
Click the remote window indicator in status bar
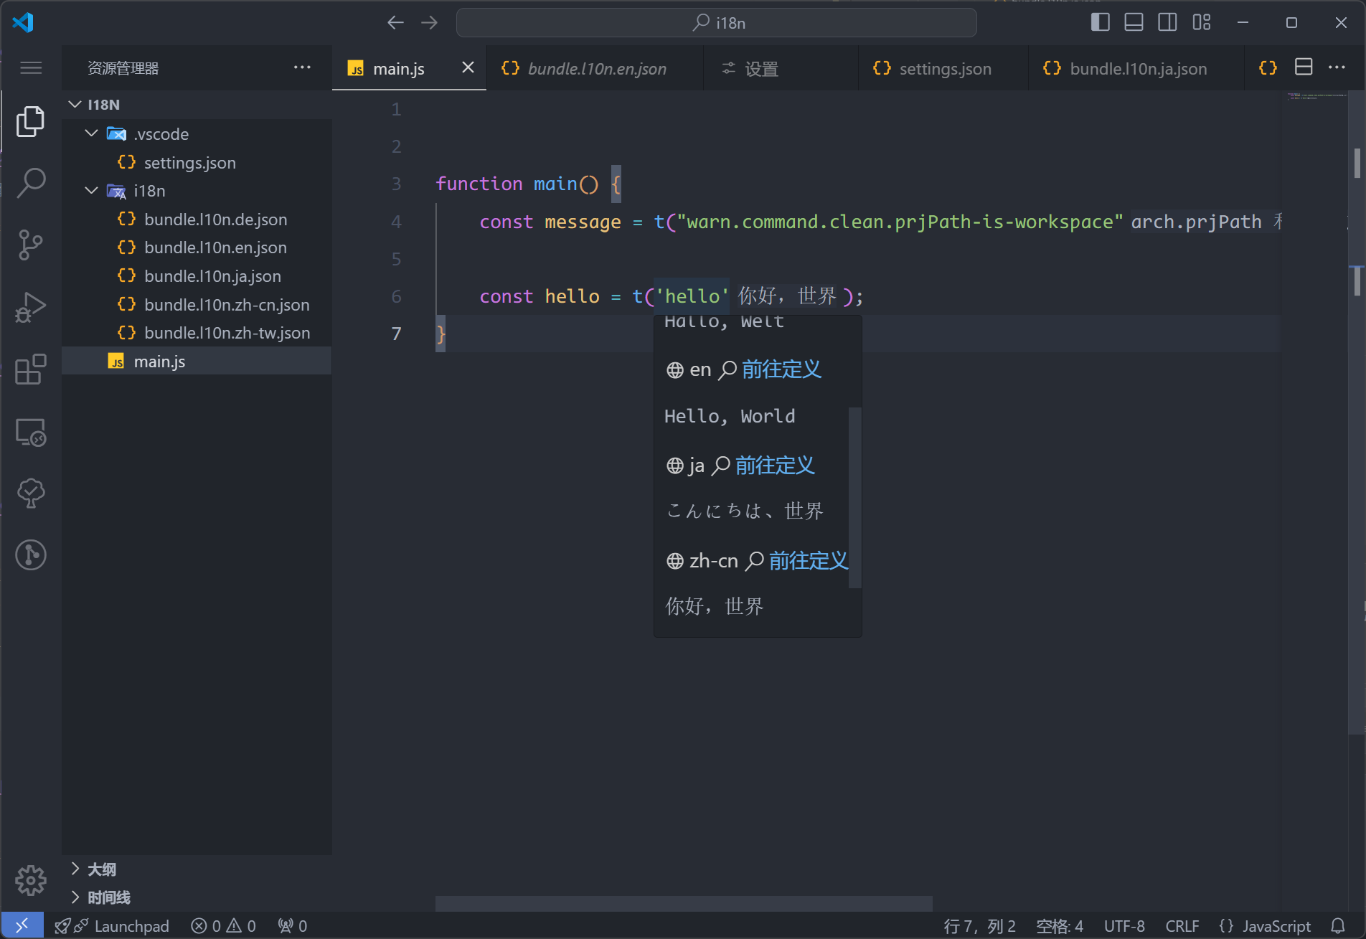pos(22,926)
